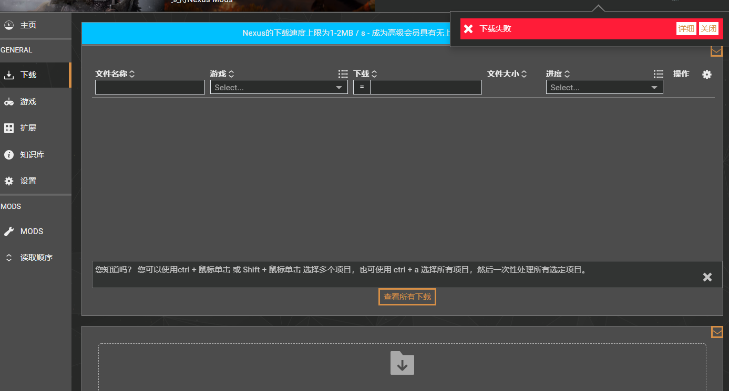This screenshot has height=391, width=729.
Task: Go to the 下载 downloads section
Action: [x=35, y=75]
